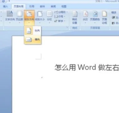Click the portrait page icon in dropdown

coord(29,31)
